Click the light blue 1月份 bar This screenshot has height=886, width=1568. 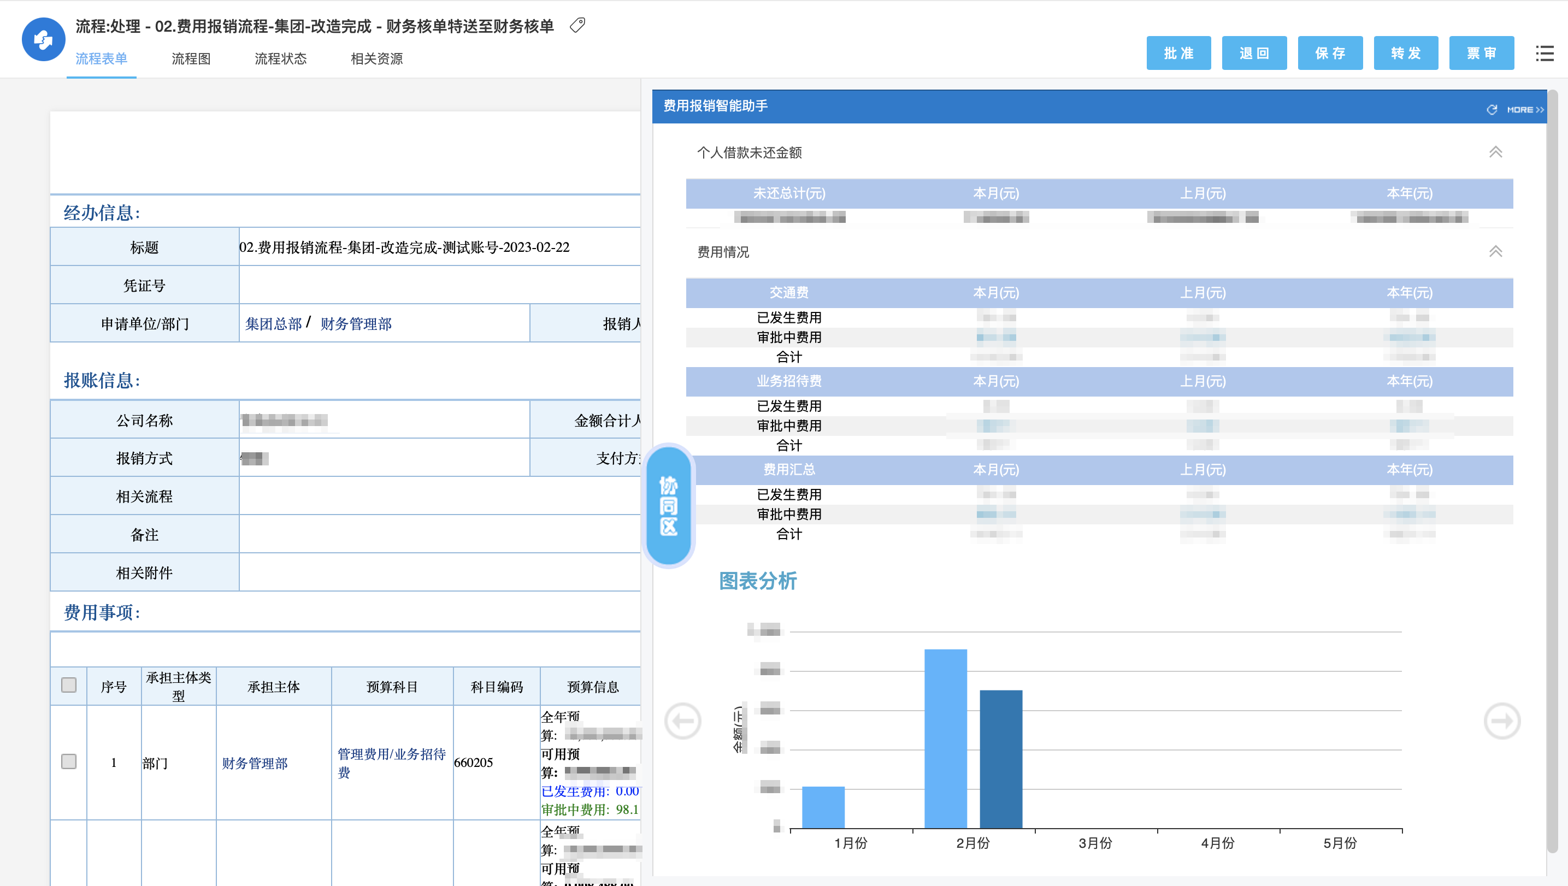[x=823, y=807]
